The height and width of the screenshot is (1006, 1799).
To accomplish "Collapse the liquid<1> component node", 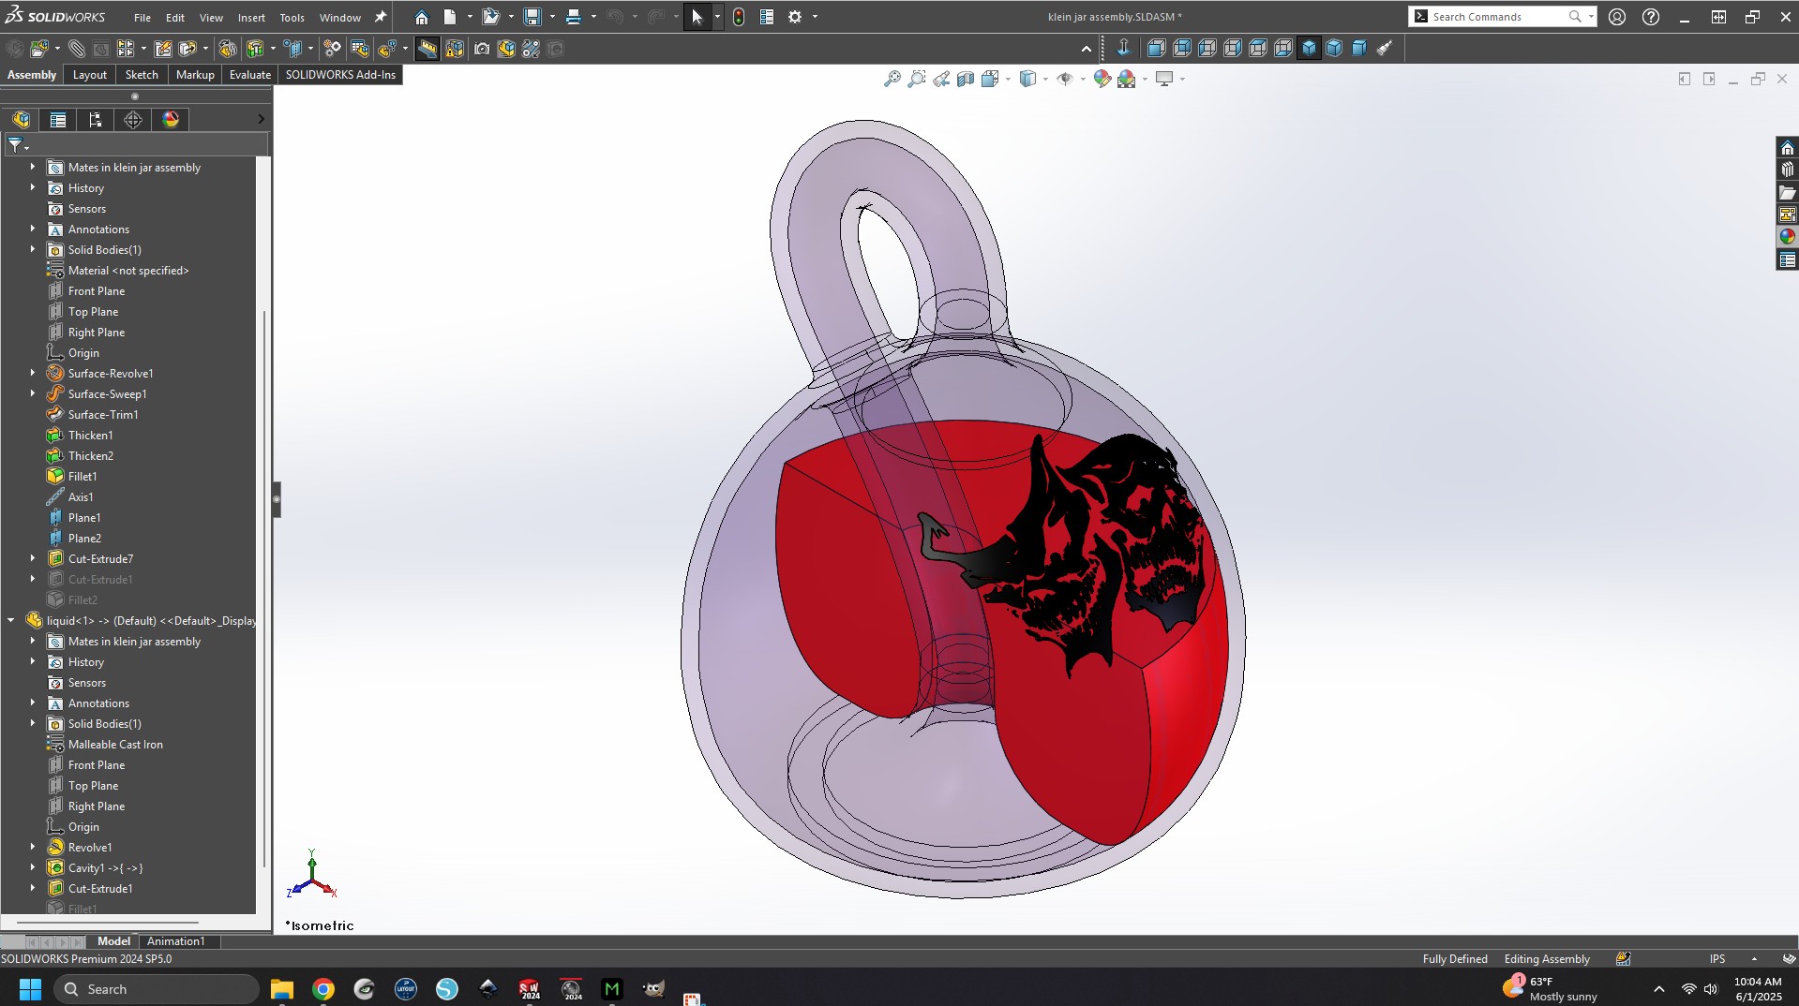I will [x=11, y=620].
